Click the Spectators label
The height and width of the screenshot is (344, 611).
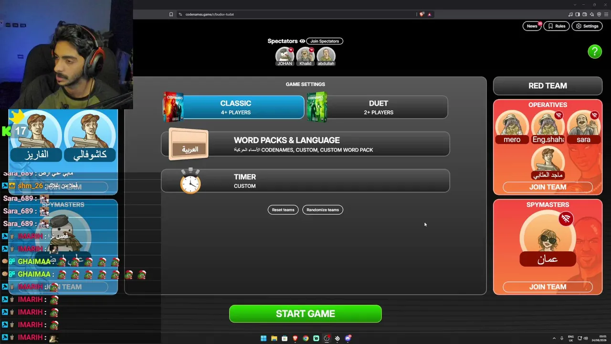pyautogui.click(x=283, y=41)
